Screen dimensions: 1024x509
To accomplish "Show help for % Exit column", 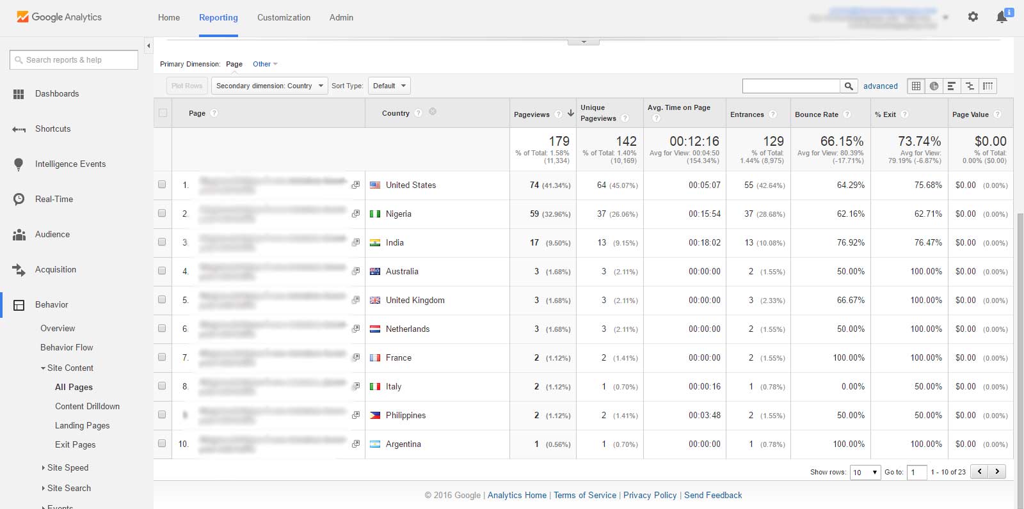I will pyautogui.click(x=905, y=114).
